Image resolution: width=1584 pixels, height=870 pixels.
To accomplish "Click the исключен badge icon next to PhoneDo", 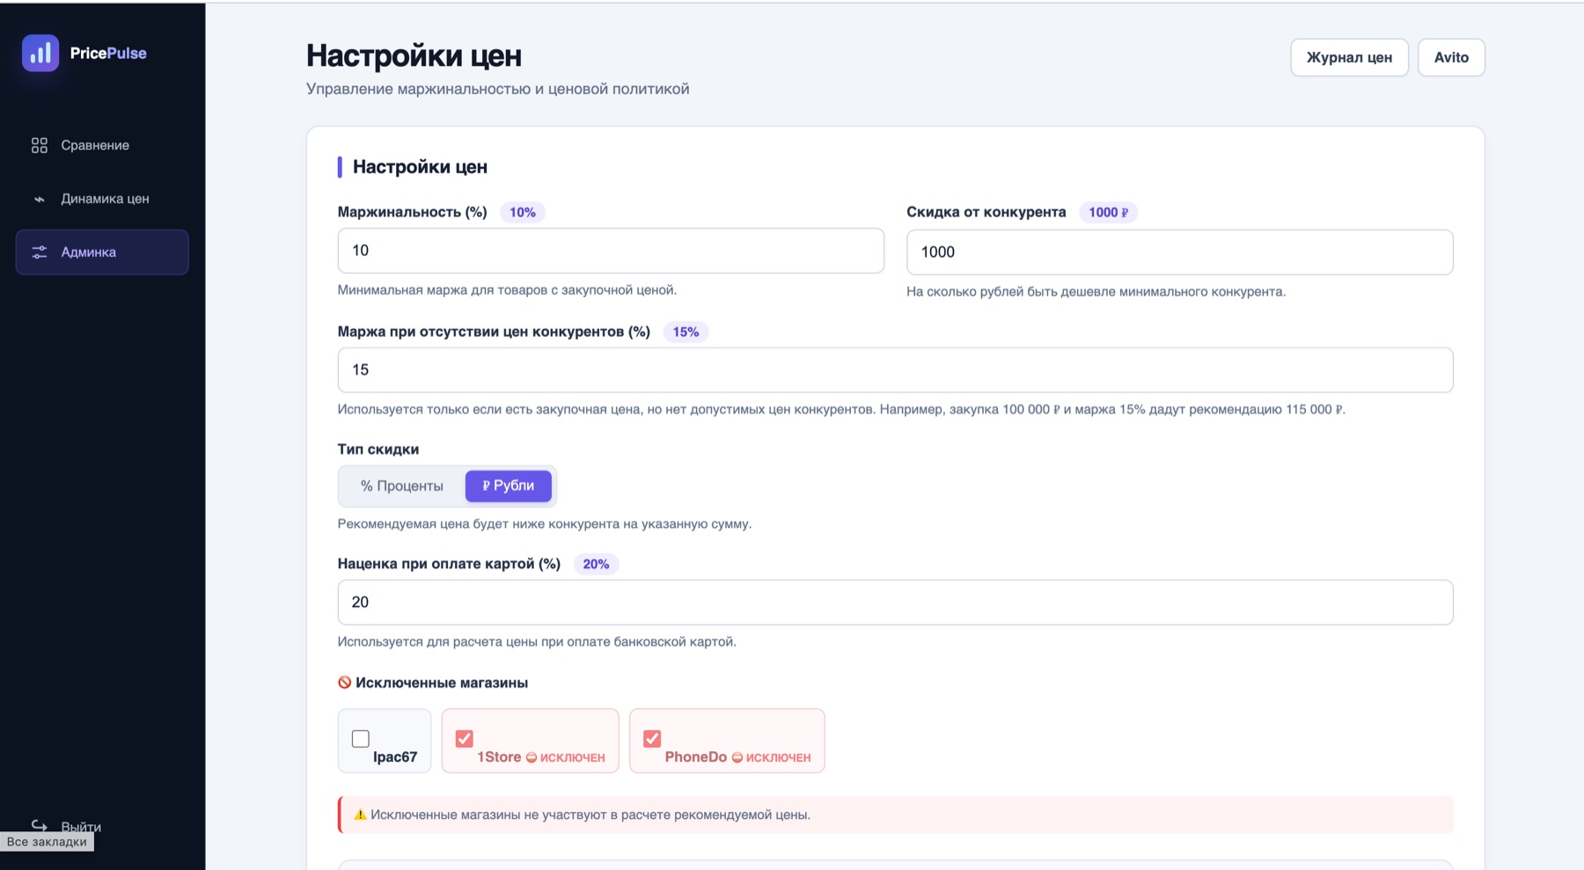I will 737,757.
